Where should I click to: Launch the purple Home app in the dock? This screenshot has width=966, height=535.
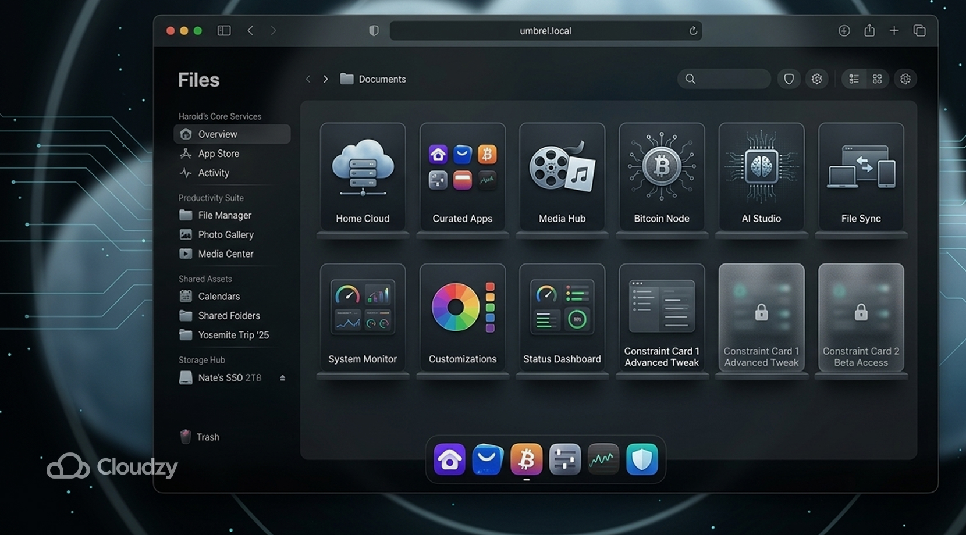[449, 459]
